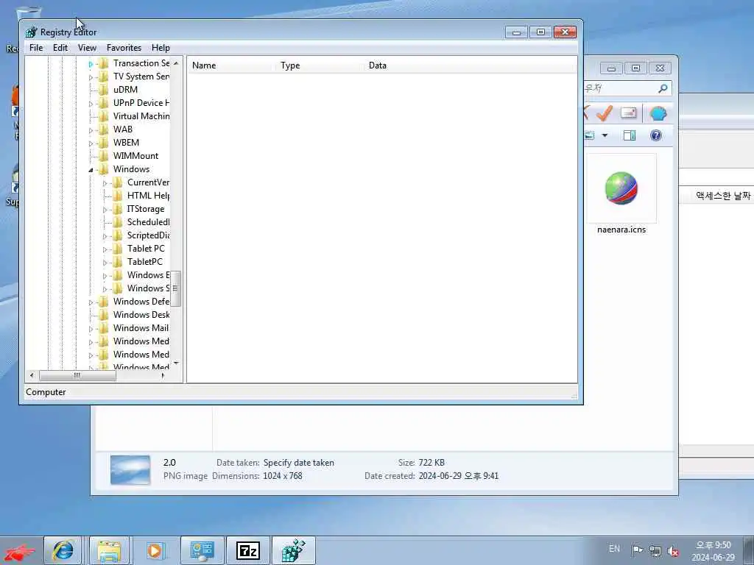Screen dimensions: 754x565
Task: Click the tree pane vertical scrollbar down arrow
Action: (176, 363)
